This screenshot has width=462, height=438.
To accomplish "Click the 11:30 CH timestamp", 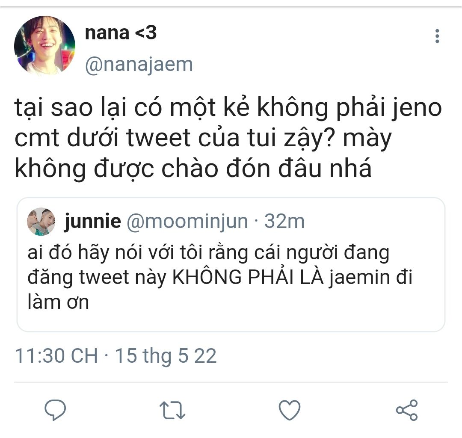I will point(56,355).
